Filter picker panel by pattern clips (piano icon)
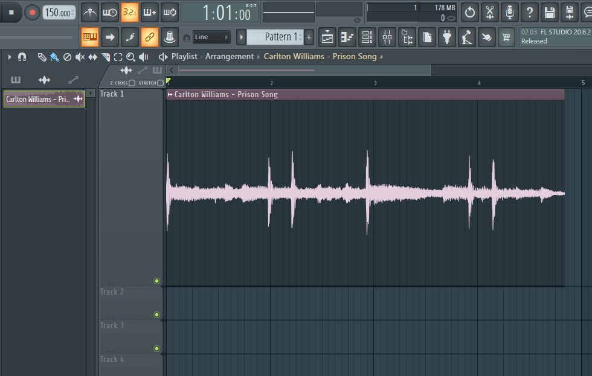This screenshot has width=592, height=376. tap(16, 80)
